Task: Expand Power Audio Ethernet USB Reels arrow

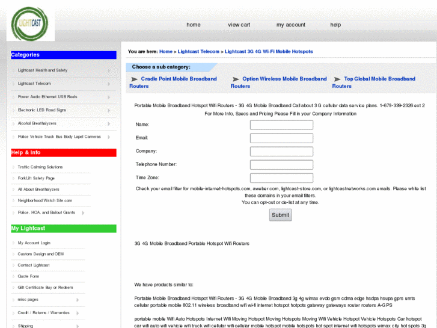Action: (x=109, y=97)
